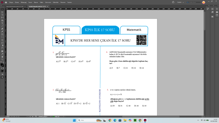Viewport: 219px width, 123px height.
Task: Select the Pen tool
Action: (x=2, y=29)
